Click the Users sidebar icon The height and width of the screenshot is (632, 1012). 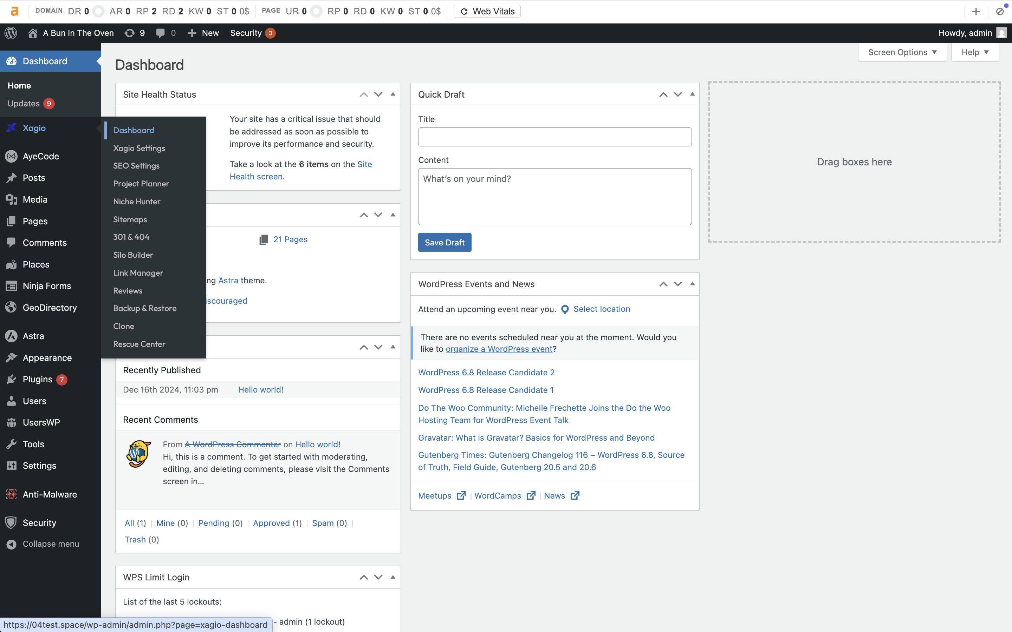pos(11,401)
